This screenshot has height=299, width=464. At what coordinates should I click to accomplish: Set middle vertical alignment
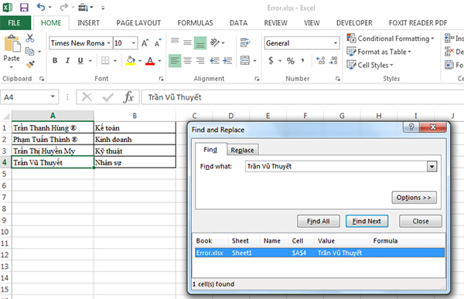187,43
